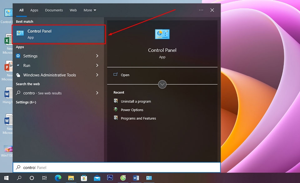300x183 pixels.
Task: Click the Control Panel icon on taskbar
Action: point(149,178)
